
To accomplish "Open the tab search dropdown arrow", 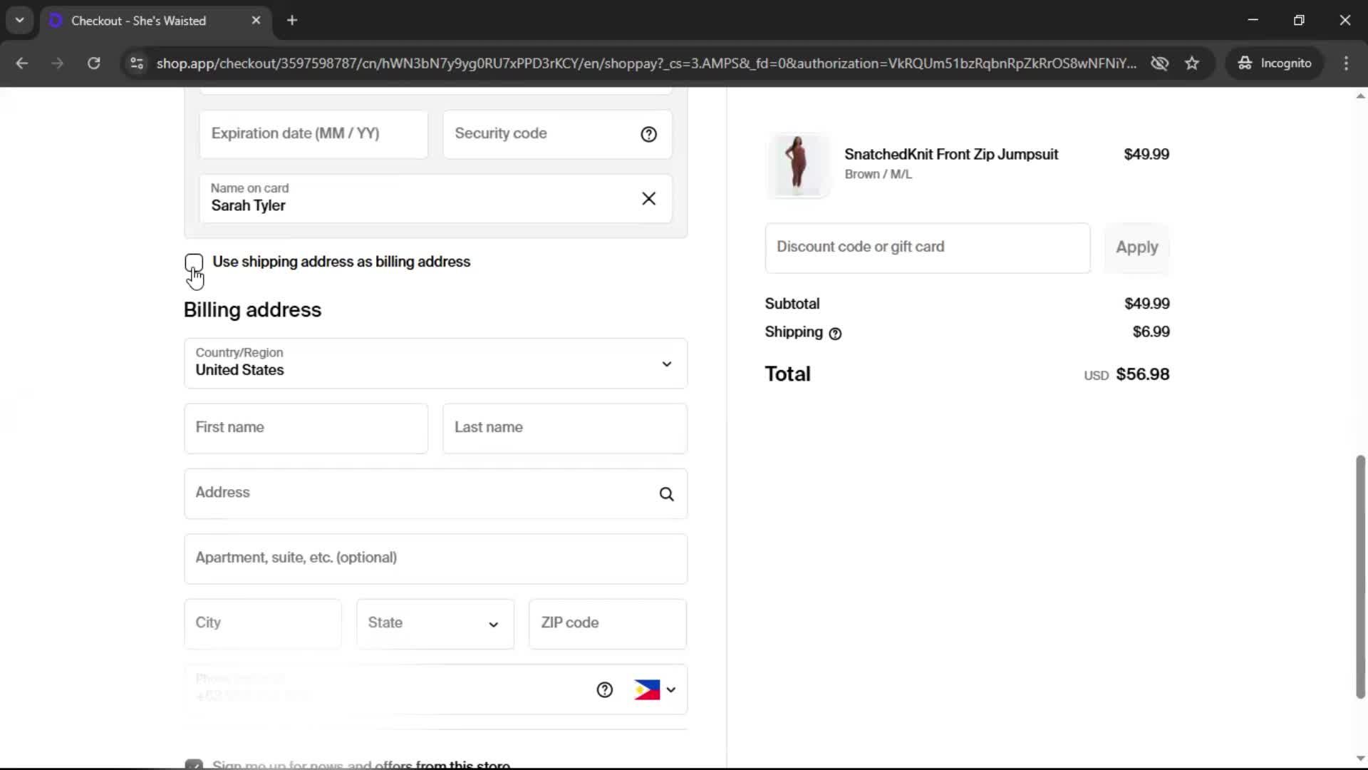I will pos(19,20).
